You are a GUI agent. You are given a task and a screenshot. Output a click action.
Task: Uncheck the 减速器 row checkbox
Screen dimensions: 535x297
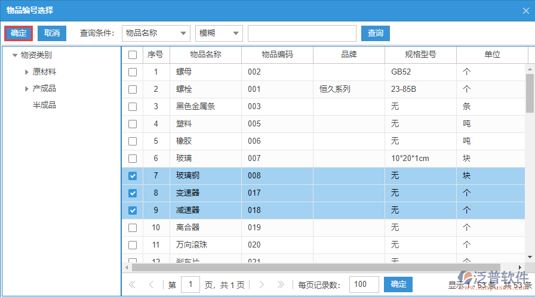[x=133, y=211]
